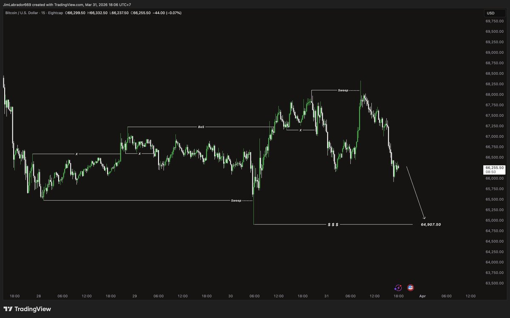Screen dimensions: 510x318
Task: Click the Apr label on the time axis
Action: tap(422, 295)
